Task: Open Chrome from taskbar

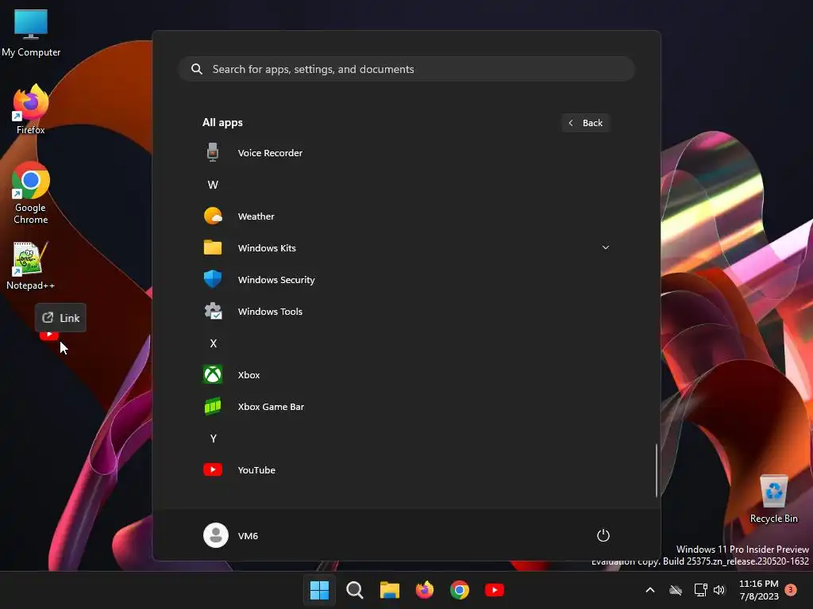Action: click(x=460, y=590)
